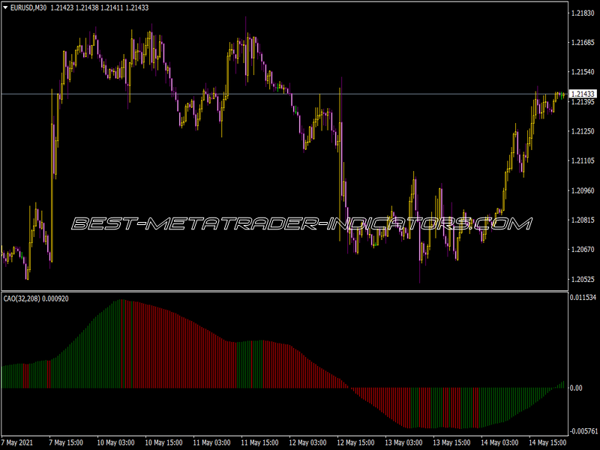Click the 1.20525 price scale label

583,279
